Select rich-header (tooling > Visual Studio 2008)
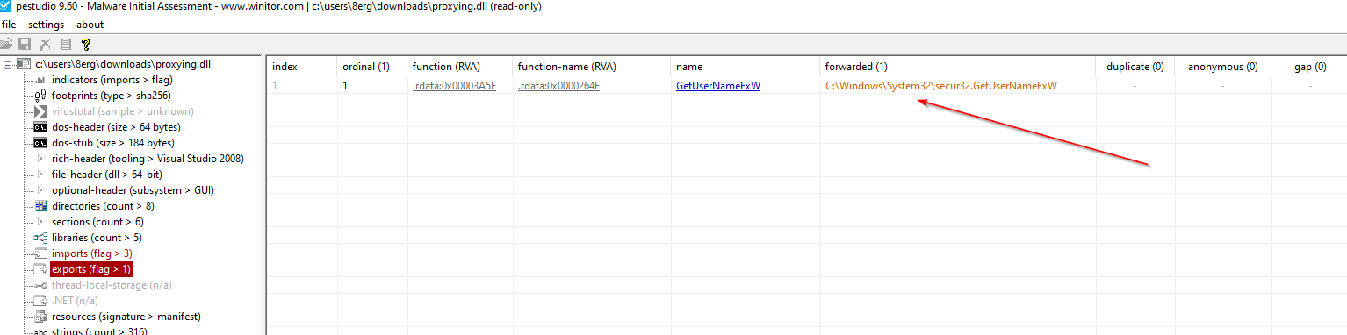Screen dimensions: 1347x335 pos(148,159)
